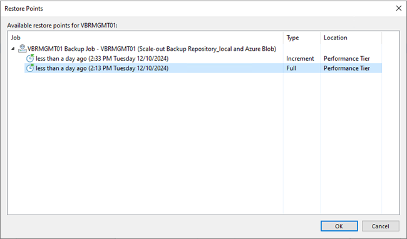
Task: Sort by the Location column header
Action: point(351,38)
